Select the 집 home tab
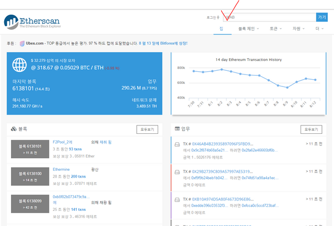334x226 pixels. 221,29
